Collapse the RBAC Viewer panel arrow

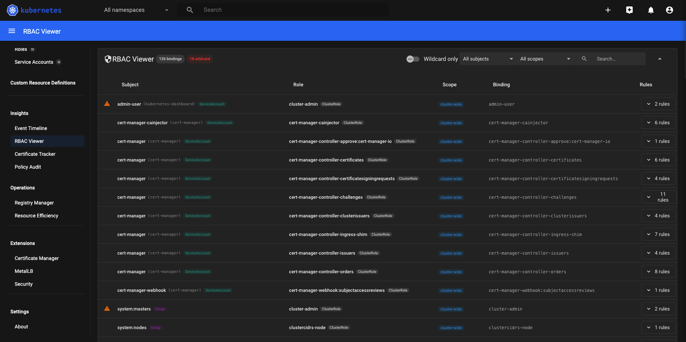click(x=660, y=59)
